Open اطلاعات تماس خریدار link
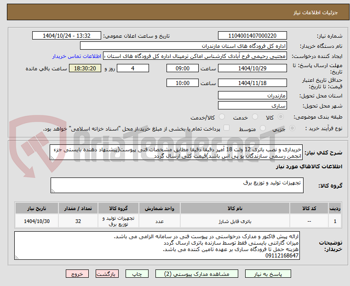The height and width of the screenshot is (286, 350). click(x=77, y=56)
